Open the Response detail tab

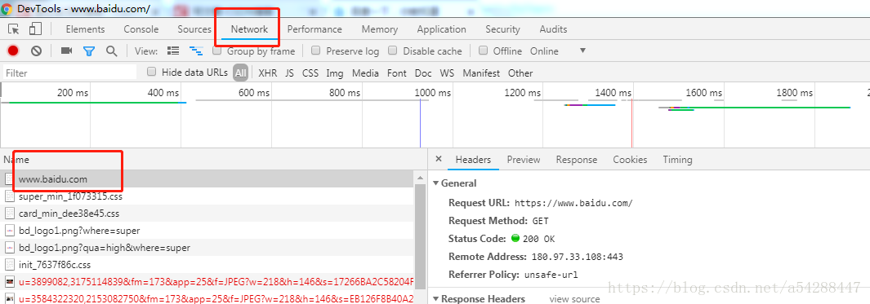(x=577, y=160)
